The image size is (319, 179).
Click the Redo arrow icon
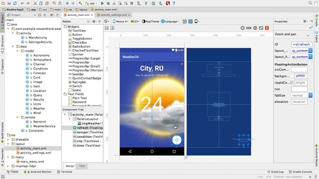pos(28,3)
